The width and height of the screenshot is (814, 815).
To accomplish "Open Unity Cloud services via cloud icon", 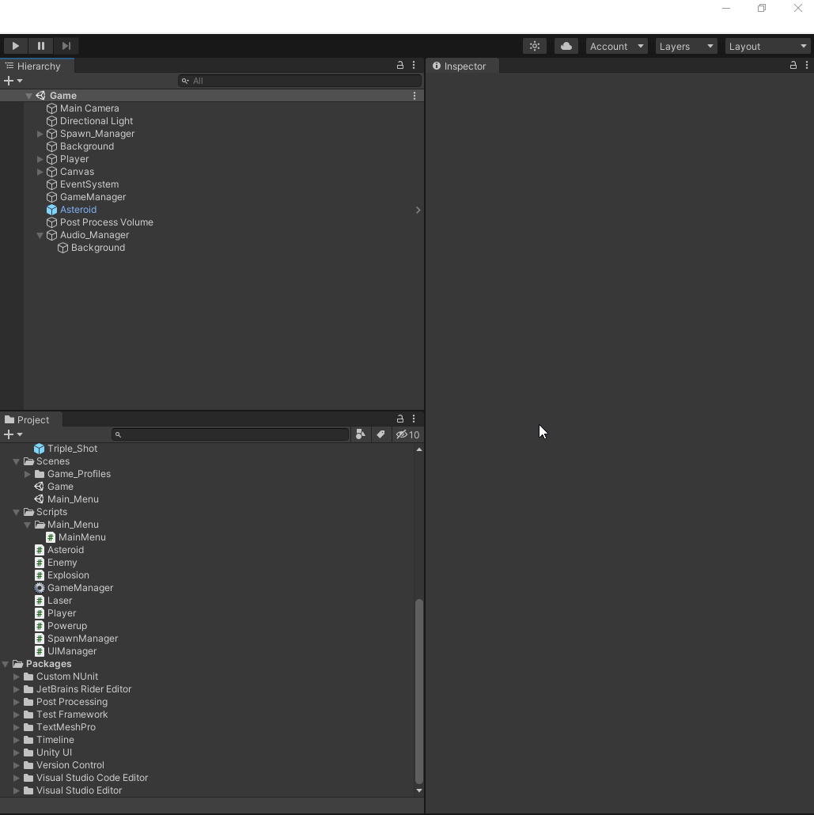I will [x=566, y=45].
